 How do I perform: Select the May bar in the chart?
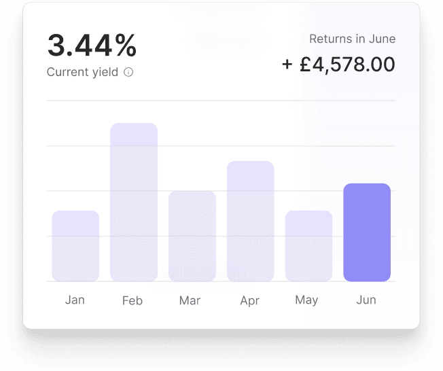(308, 245)
